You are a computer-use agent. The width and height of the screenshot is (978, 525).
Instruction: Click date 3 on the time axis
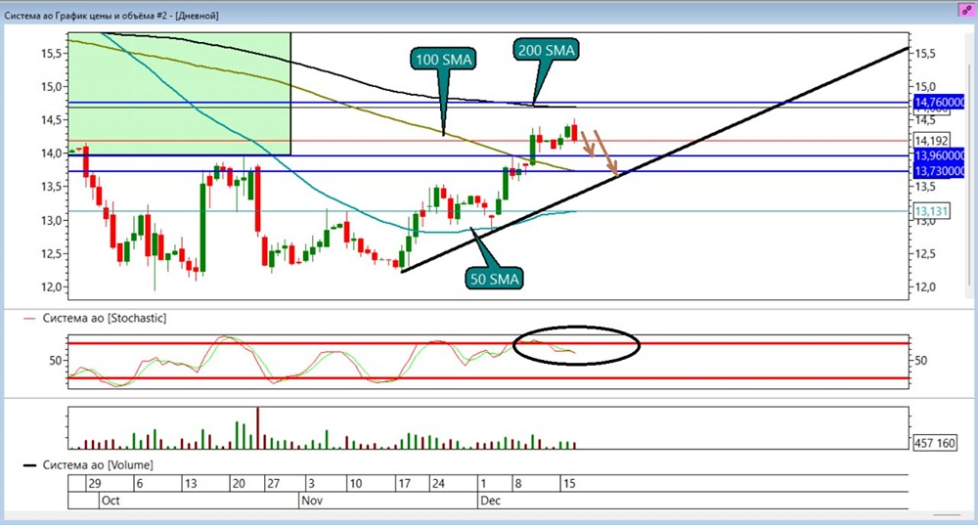pos(311,484)
